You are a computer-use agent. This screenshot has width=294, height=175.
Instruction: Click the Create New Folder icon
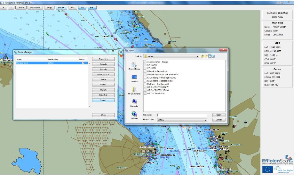[206, 56]
